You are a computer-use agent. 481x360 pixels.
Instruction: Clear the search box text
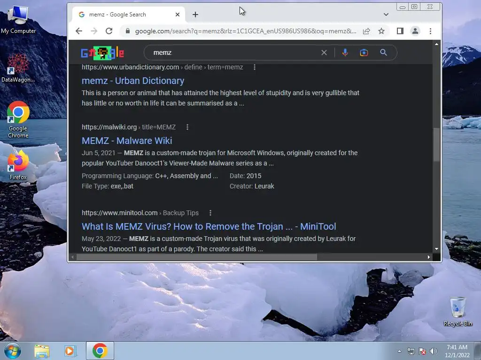point(324,52)
